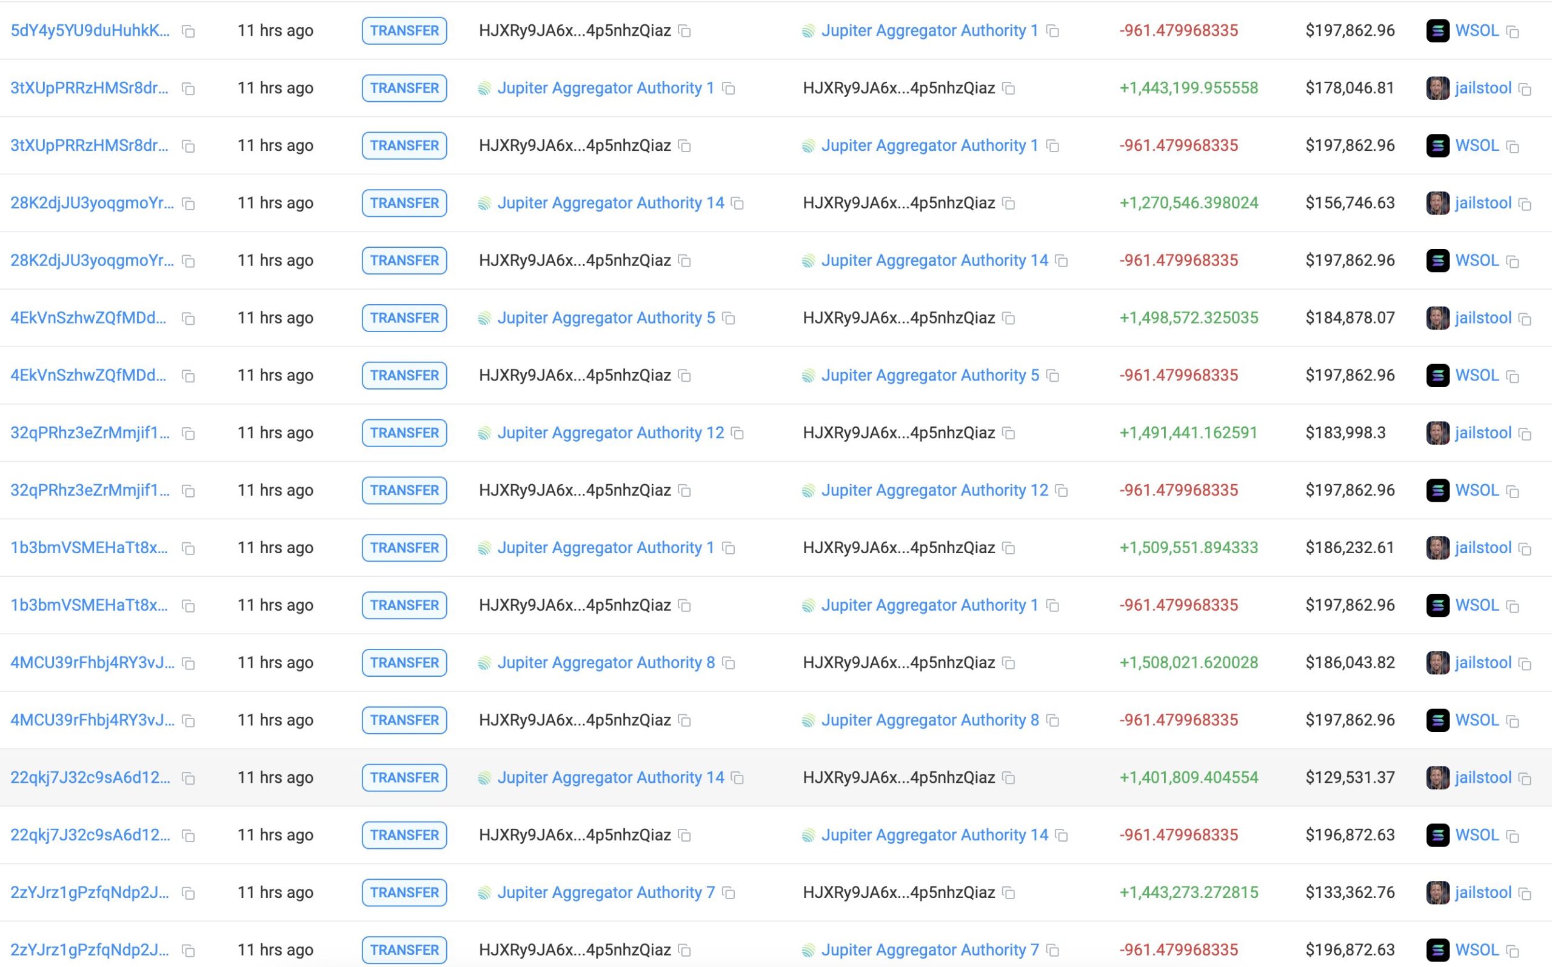Viewport: 1552px width, 967px height.
Task: Click jailstool avatar in +1,508,021.620028 row
Action: (x=1437, y=663)
